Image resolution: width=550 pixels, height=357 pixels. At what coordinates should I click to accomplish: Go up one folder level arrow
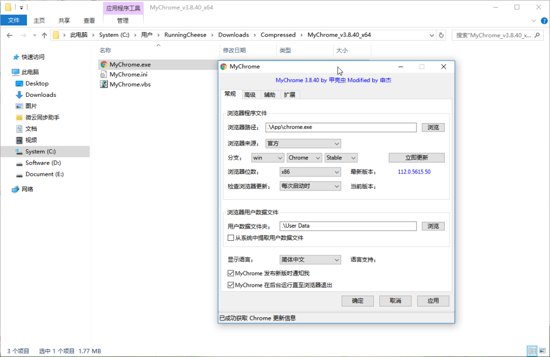[44, 35]
